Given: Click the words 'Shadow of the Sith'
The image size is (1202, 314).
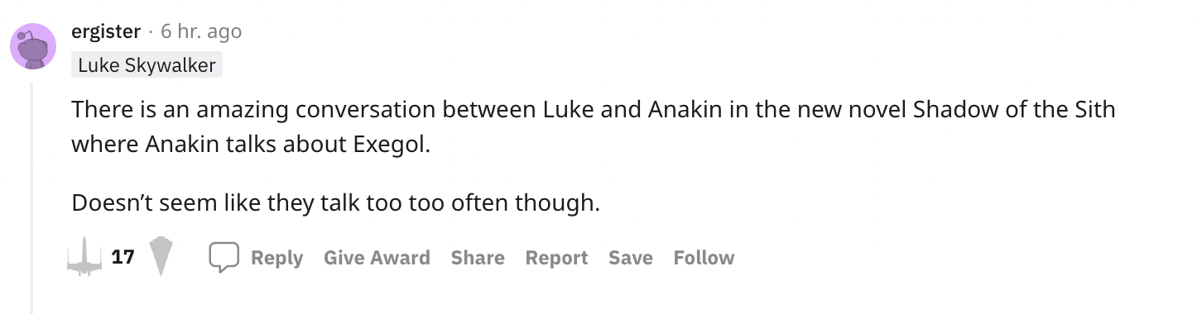Looking at the screenshot, I should tap(1014, 109).
